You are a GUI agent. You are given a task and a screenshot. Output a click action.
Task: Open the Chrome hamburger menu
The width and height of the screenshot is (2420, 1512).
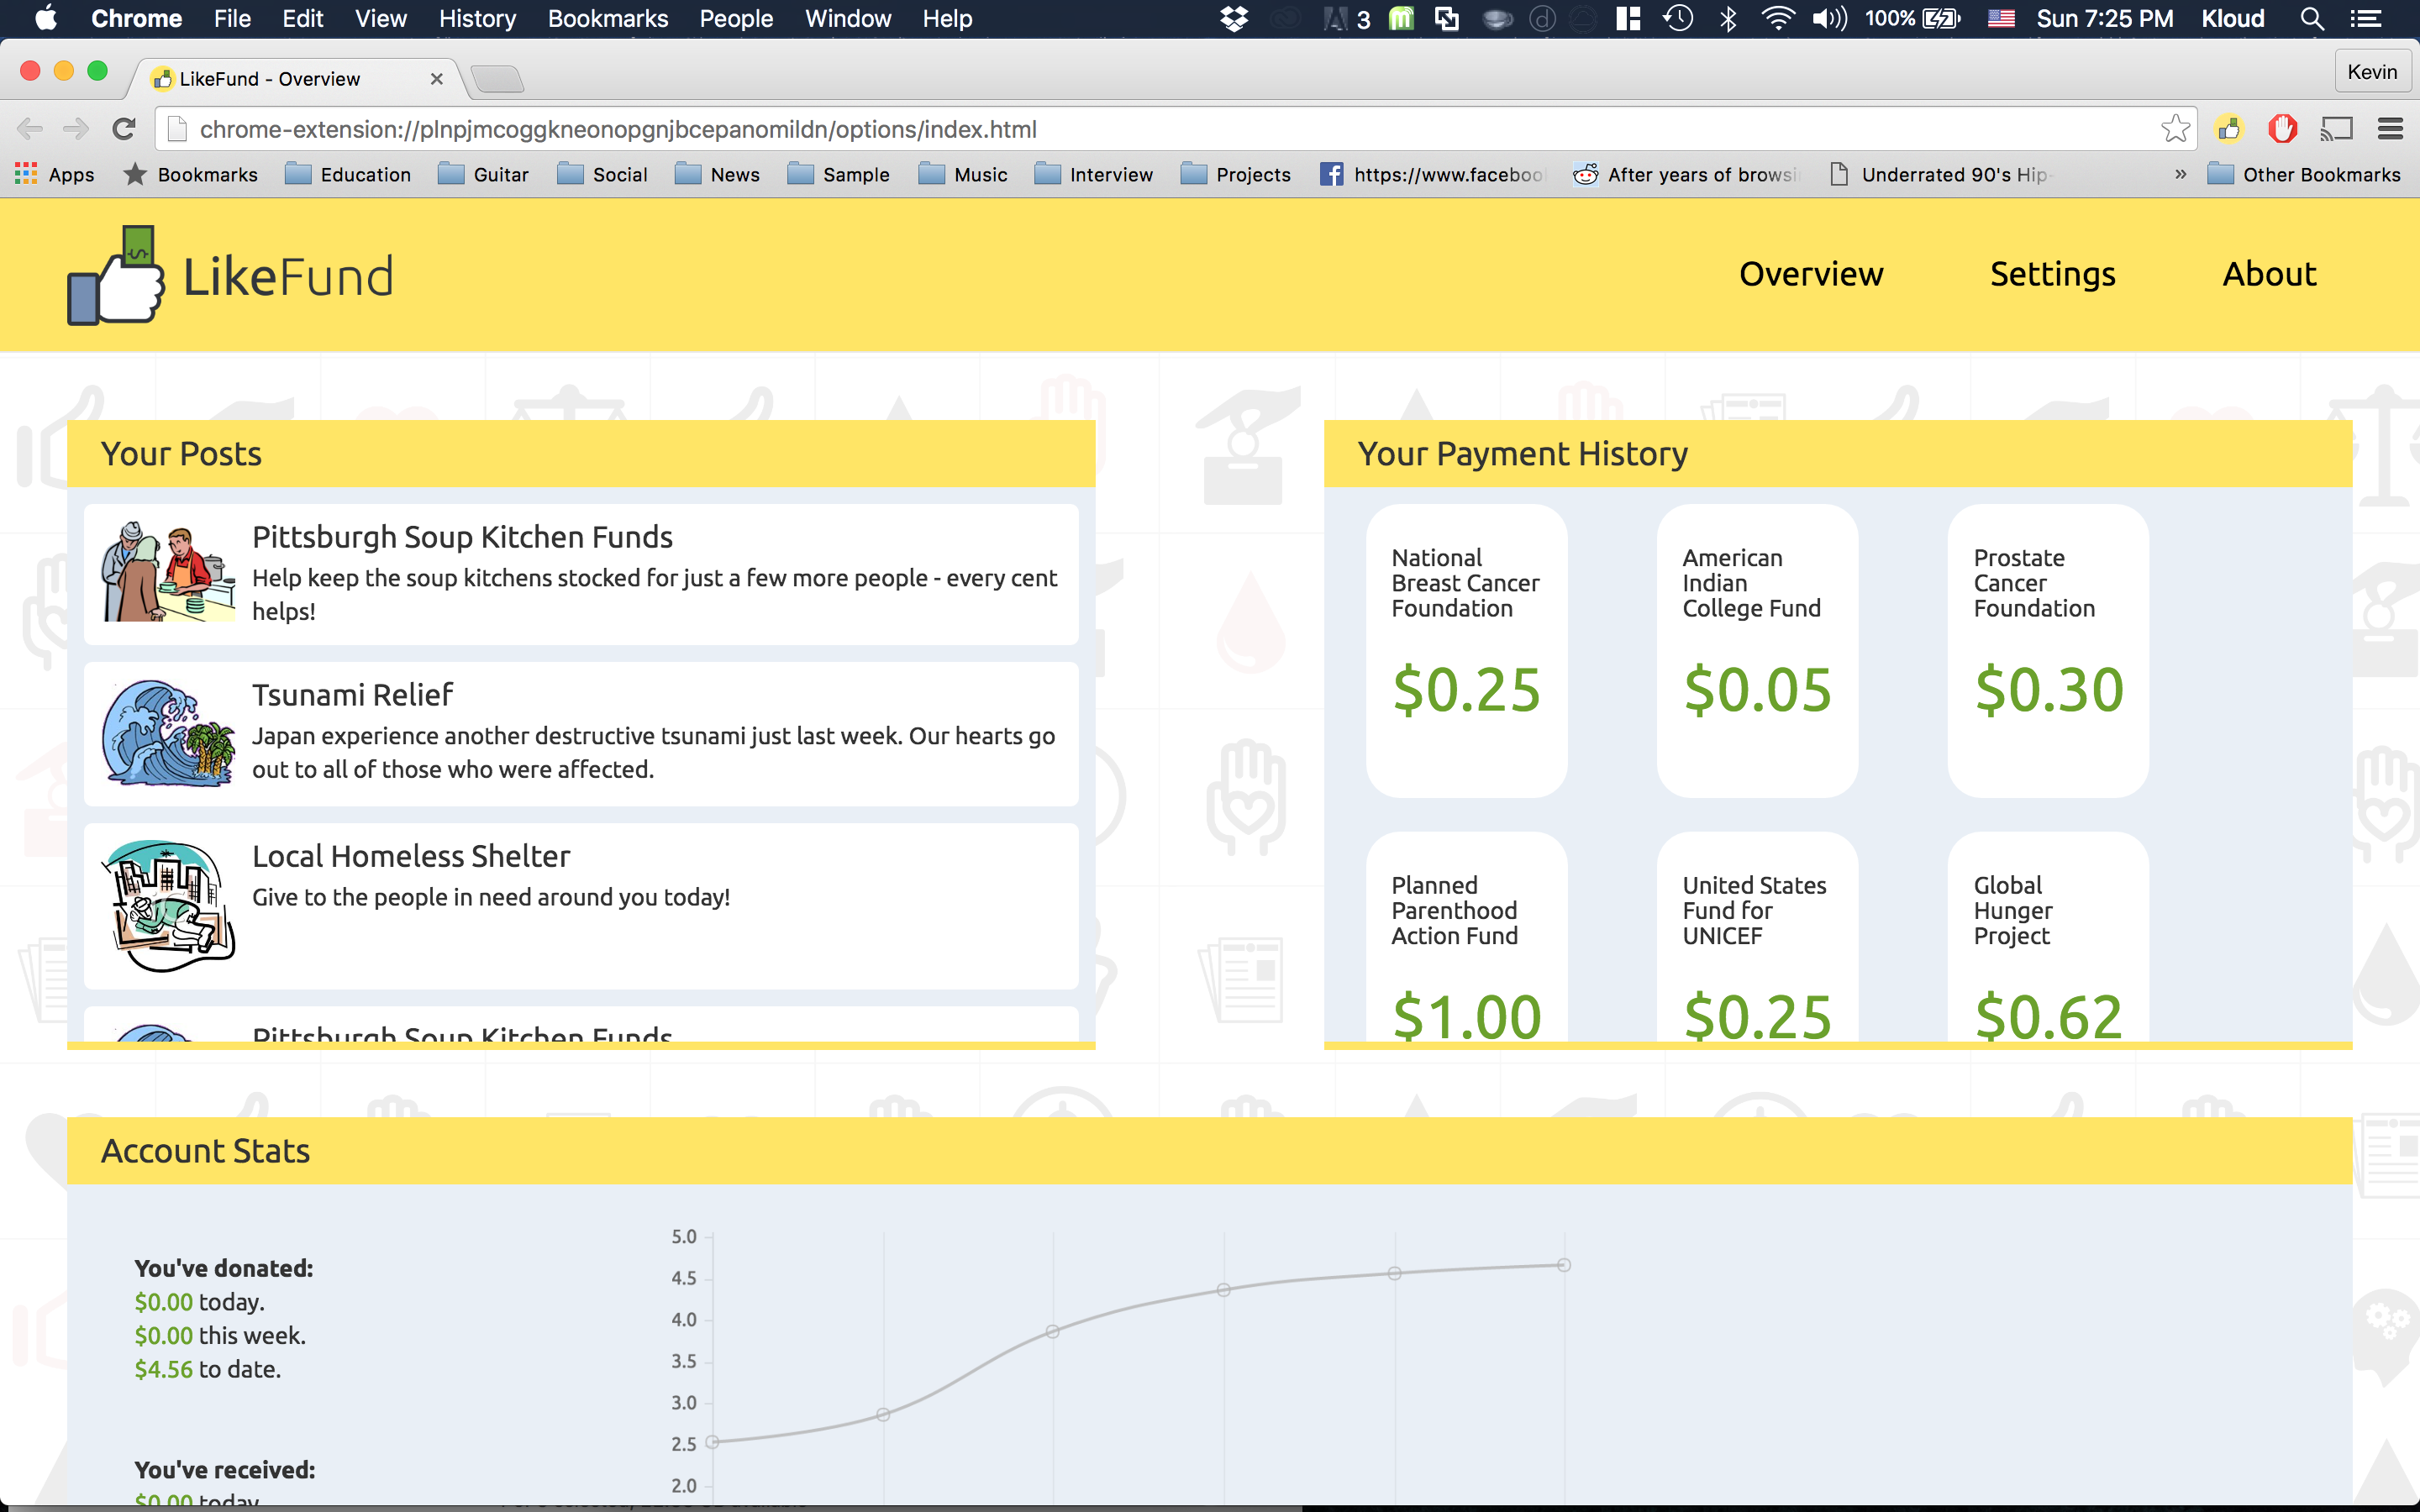2390,129
